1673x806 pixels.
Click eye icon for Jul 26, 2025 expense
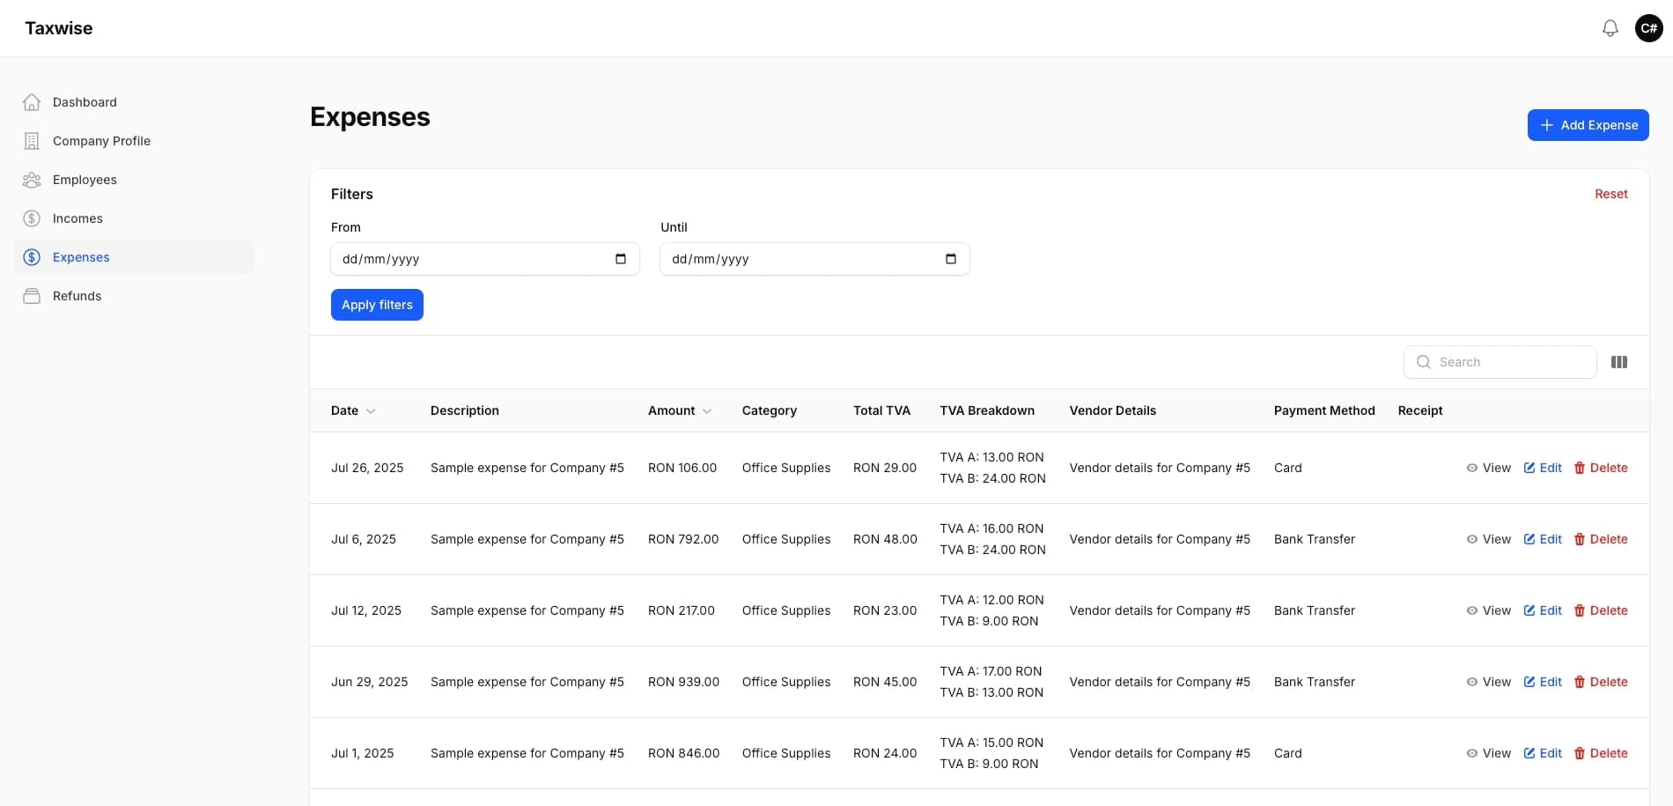coord(1471,468)
